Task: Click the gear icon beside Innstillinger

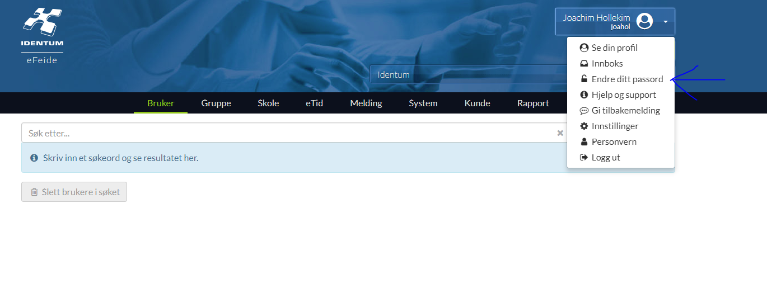Action: click(584, 126)
